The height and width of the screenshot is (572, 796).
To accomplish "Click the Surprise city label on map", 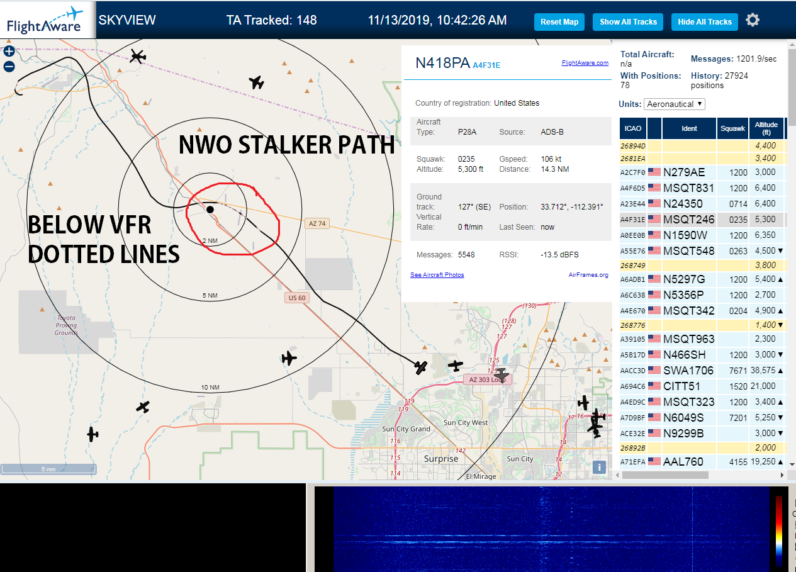I will coord(441,459).
